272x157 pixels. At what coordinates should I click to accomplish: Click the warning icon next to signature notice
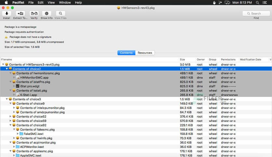[6, 37]
